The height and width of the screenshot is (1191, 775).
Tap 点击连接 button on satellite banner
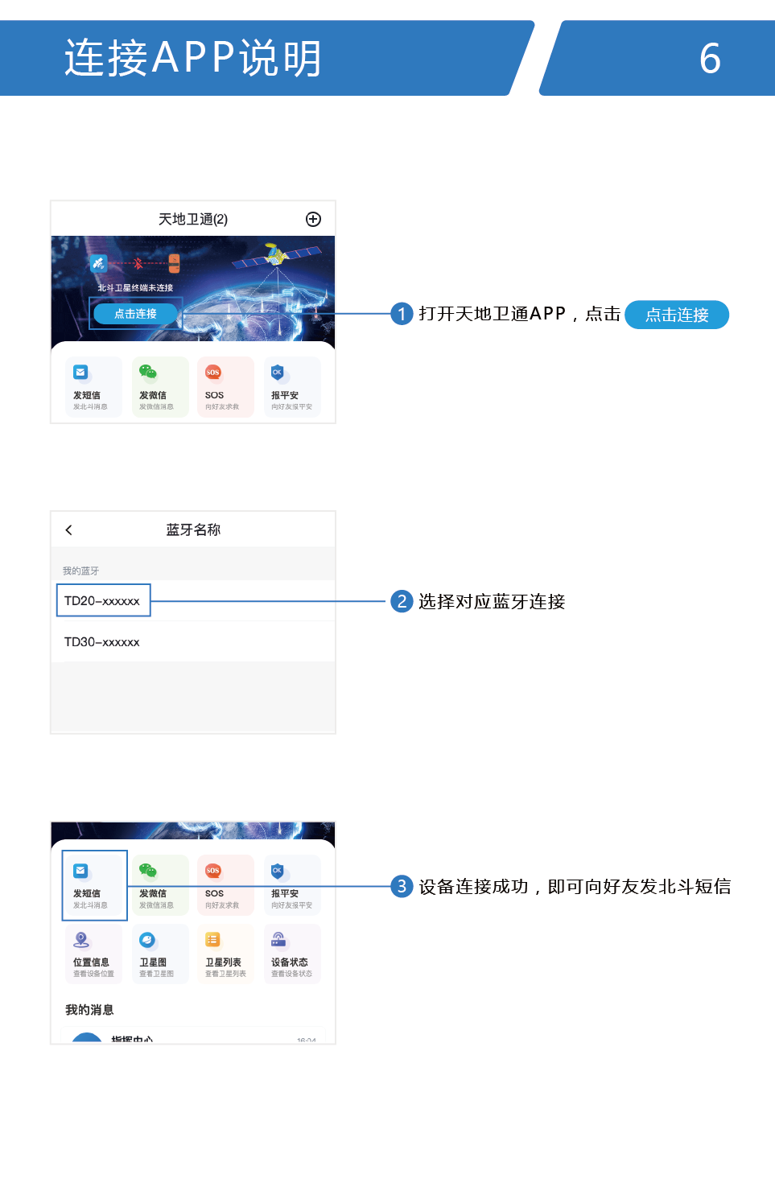click(x=135, y=314)
